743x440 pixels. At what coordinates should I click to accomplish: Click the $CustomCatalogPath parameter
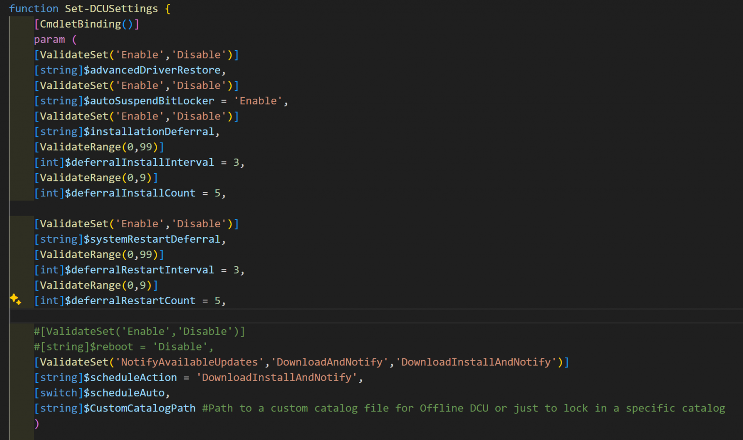coord(139,409)
